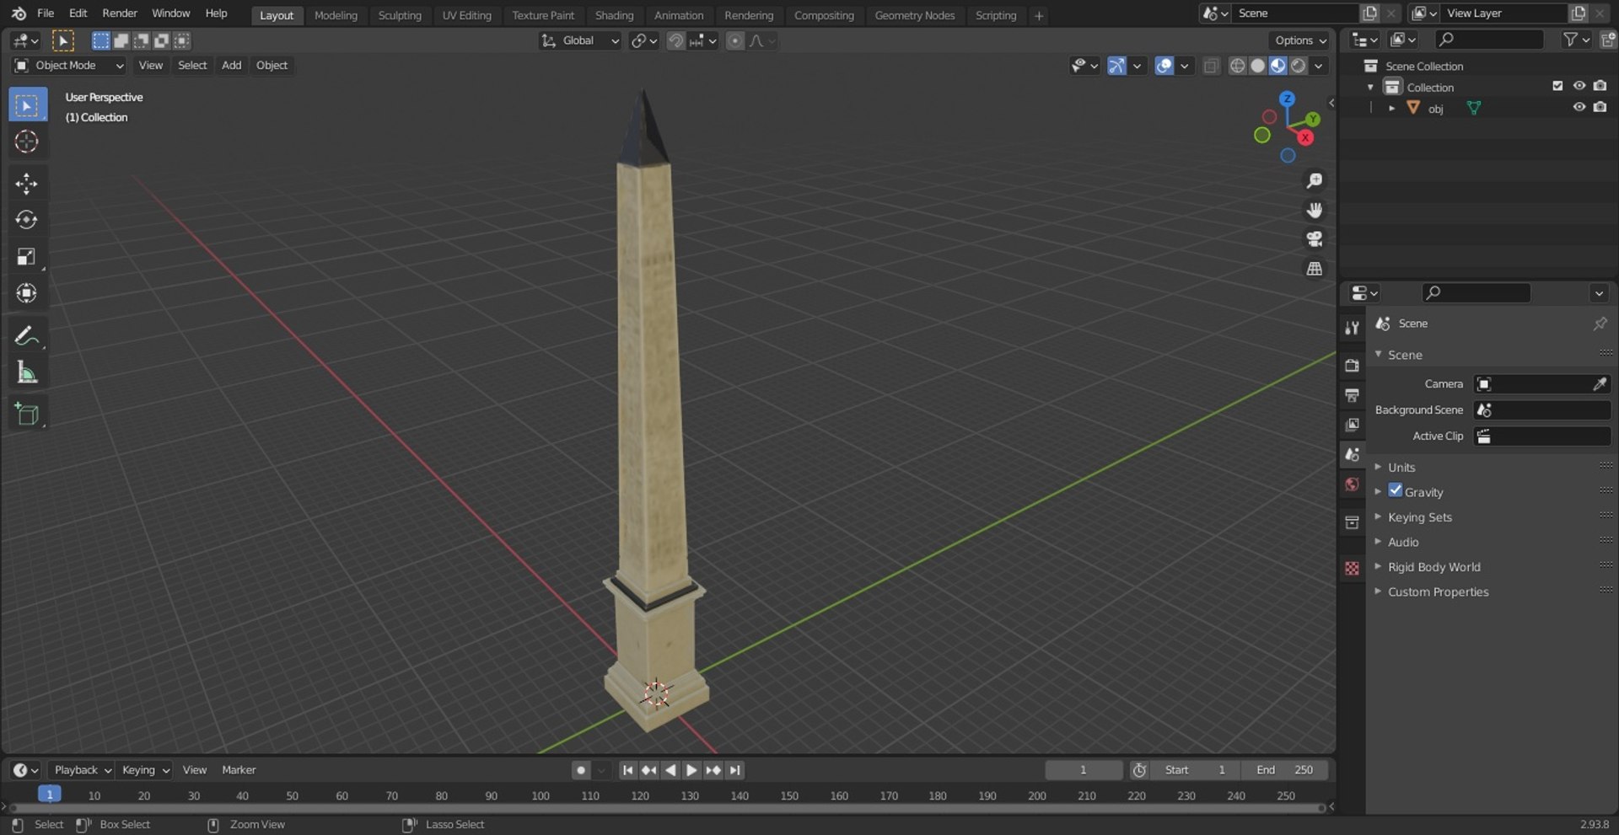The height and width of the screenshot is (835, 1619).
Task: Open the Render menu
Action: [x=120, y=13]
